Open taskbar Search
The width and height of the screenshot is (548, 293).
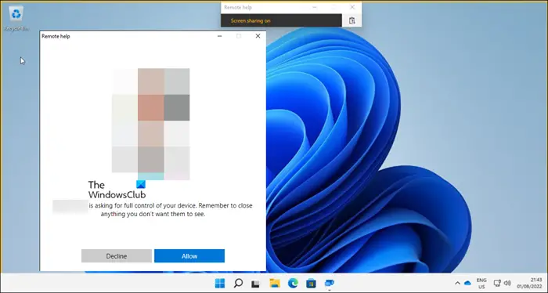(238, 283)
